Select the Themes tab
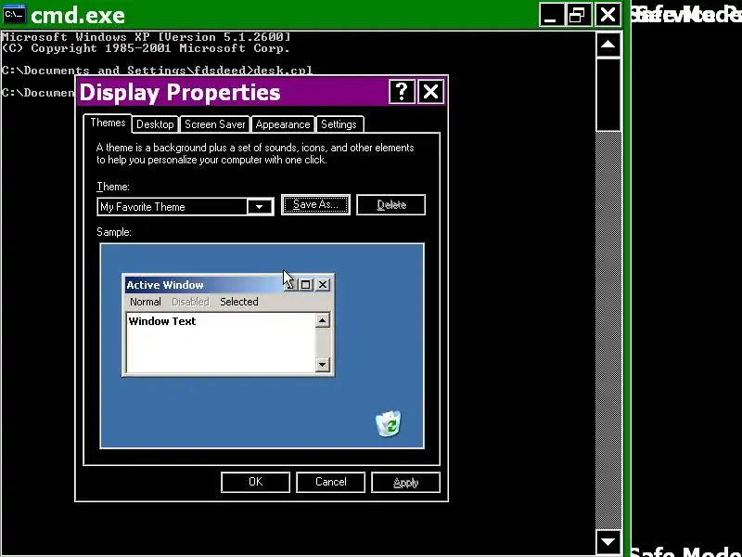 point(108,123)
